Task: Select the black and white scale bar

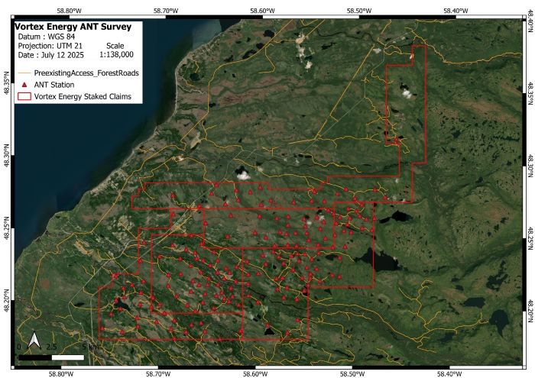Action: point(52,357)
